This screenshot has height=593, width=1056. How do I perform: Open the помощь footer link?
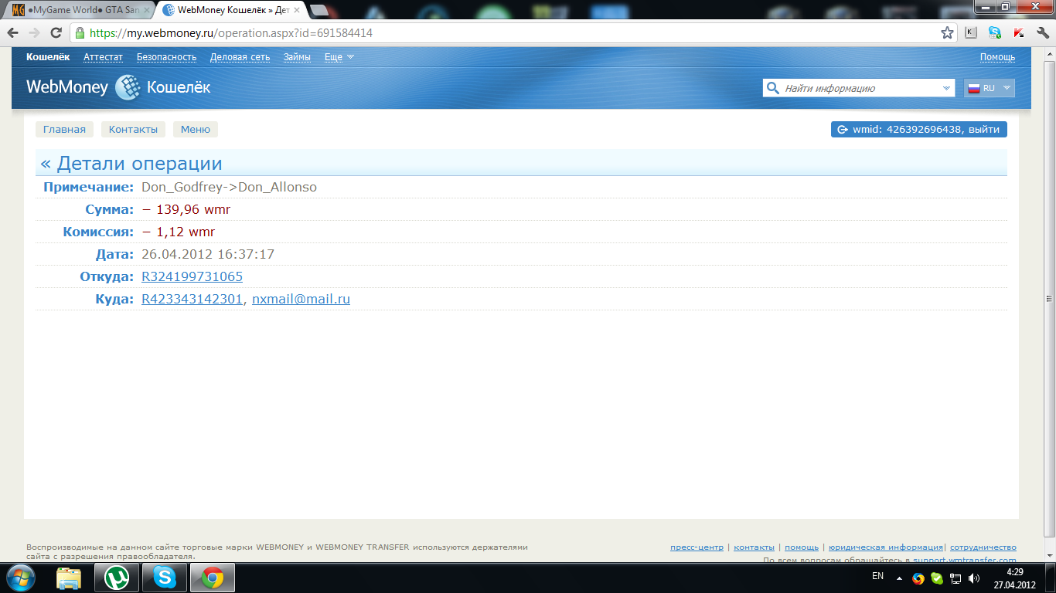point(802,547)
